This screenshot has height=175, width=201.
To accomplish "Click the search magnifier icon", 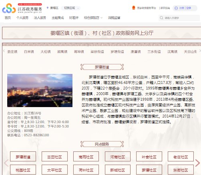I will [161, 18].
